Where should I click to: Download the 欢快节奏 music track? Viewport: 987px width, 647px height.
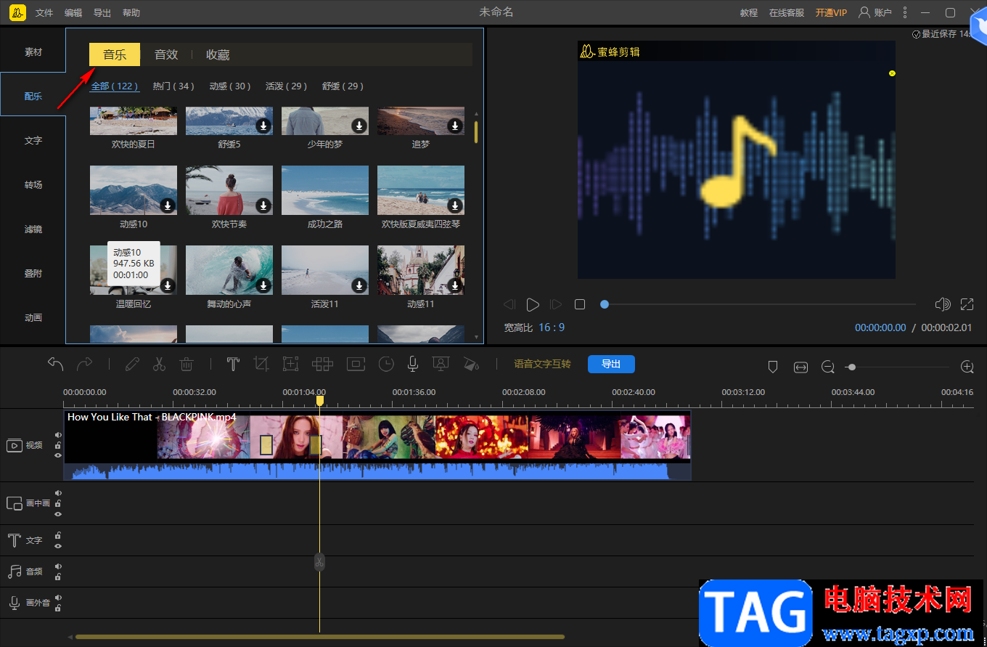263,206
